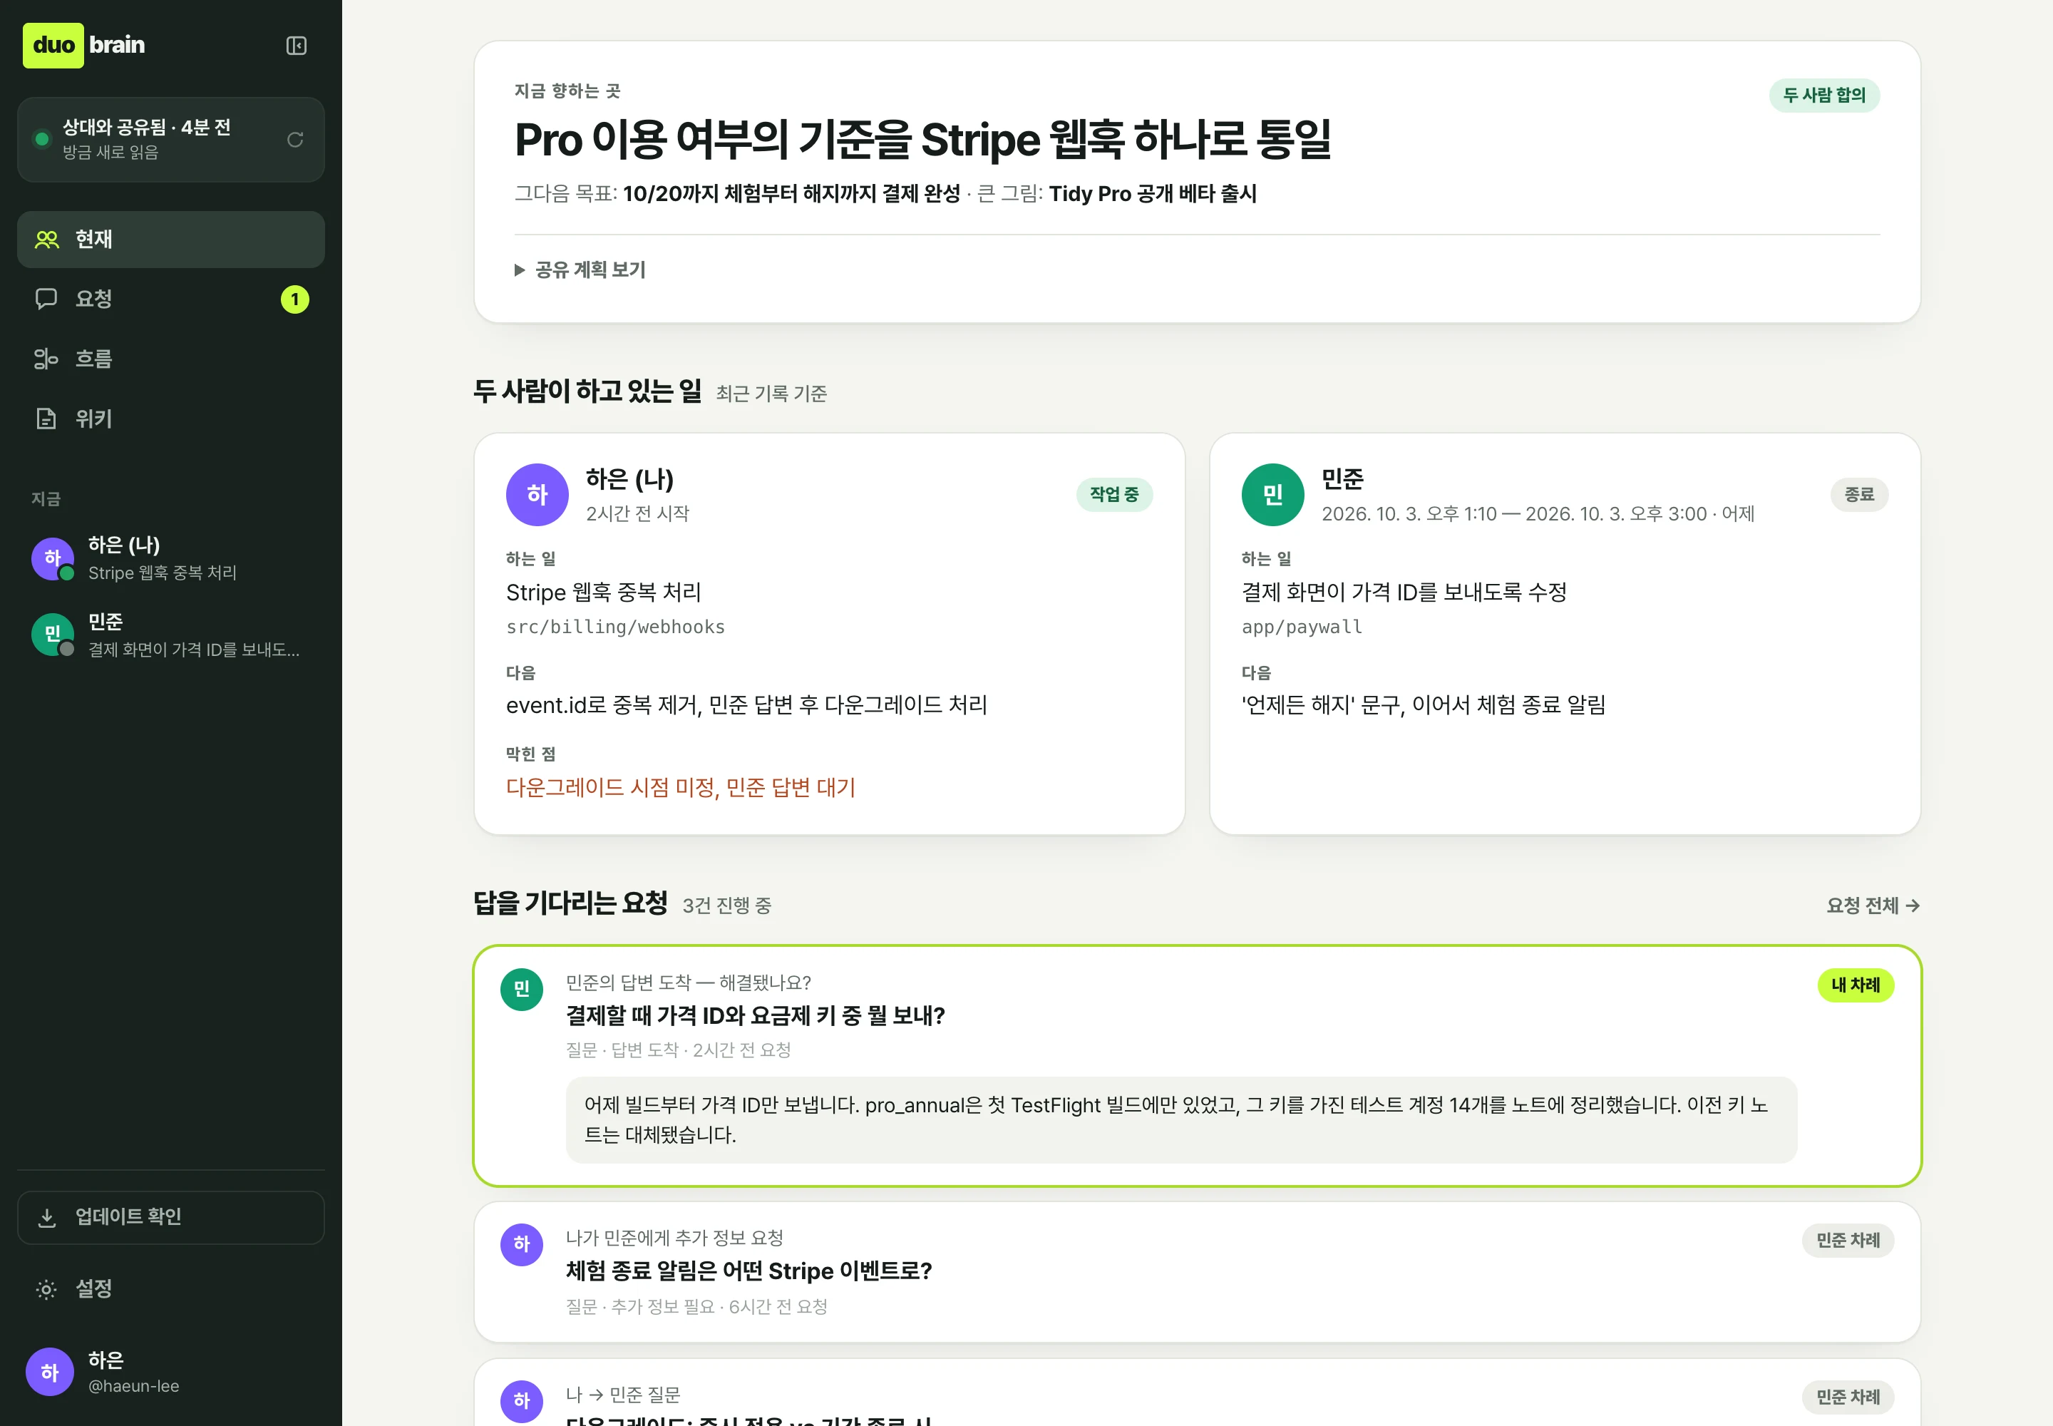2053x1426 pixels.
Task: Open the 요청 section in sidebar
Action: [170, 299]
